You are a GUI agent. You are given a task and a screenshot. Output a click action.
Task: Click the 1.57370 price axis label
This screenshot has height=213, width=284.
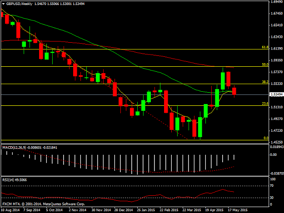pos(277,72)
